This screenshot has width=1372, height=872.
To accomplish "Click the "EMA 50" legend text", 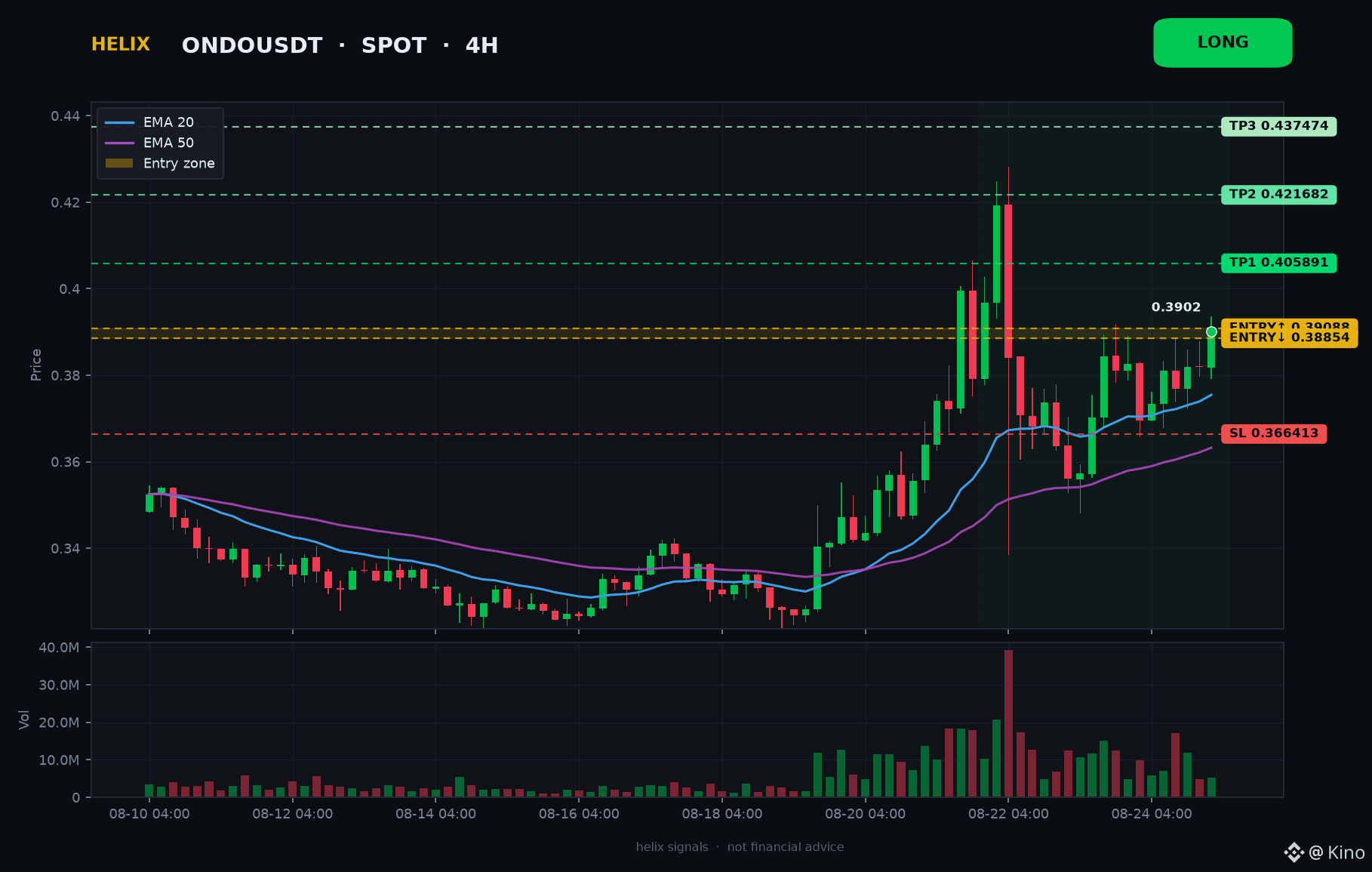I will tap(168, 143).
